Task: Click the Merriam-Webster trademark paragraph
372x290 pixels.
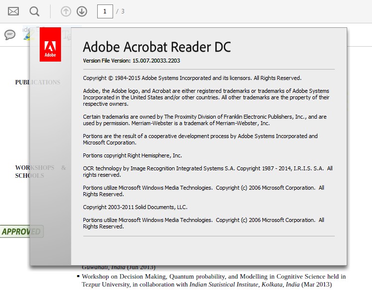Action: (204, 120)
